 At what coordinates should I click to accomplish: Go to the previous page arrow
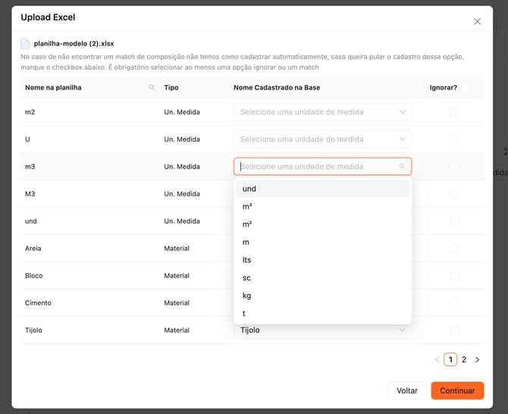[437, 359]
